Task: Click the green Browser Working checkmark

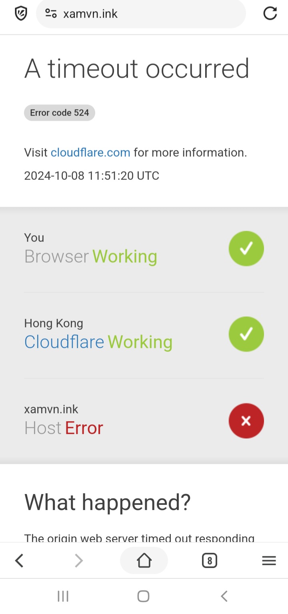Action: pos(246,249)
